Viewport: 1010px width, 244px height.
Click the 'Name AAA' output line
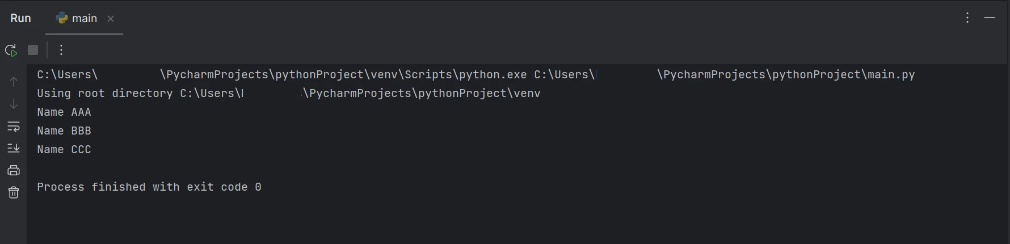pos(64,112)
